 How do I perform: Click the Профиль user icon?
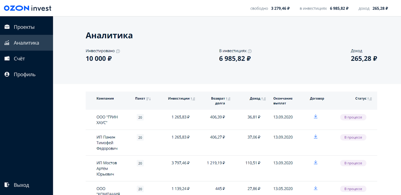click(x=7, y=74)
